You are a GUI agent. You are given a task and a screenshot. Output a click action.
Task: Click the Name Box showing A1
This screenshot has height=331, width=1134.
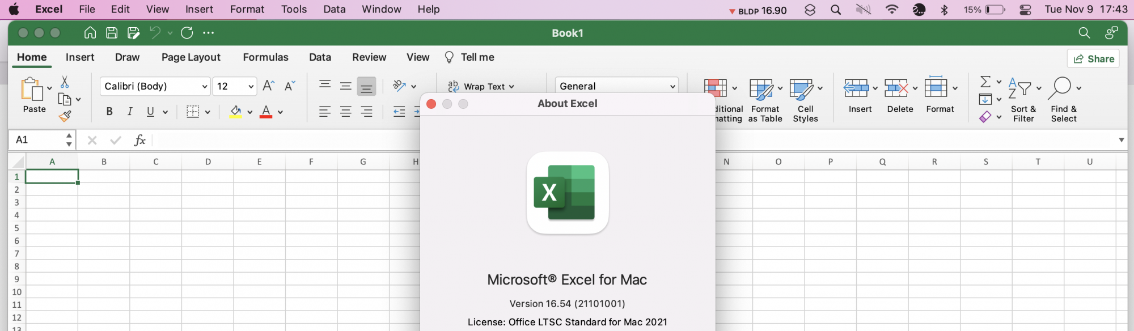click(x=37, y=140)
